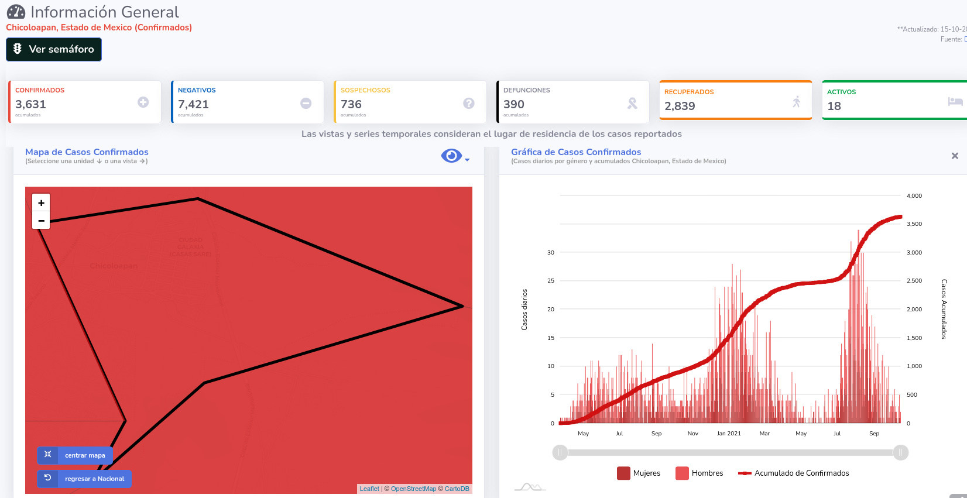This screenshot has height=498, width=967.
Task: Click the Mujeres dark red color swatch
Action: 623,473
